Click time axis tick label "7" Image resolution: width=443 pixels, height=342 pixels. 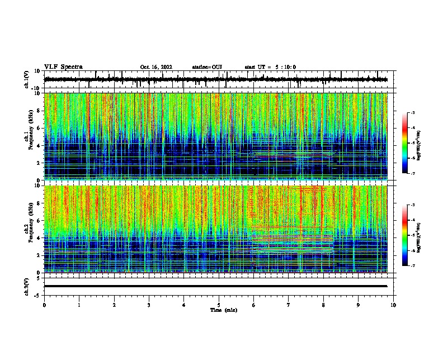[x=289, y=305]
